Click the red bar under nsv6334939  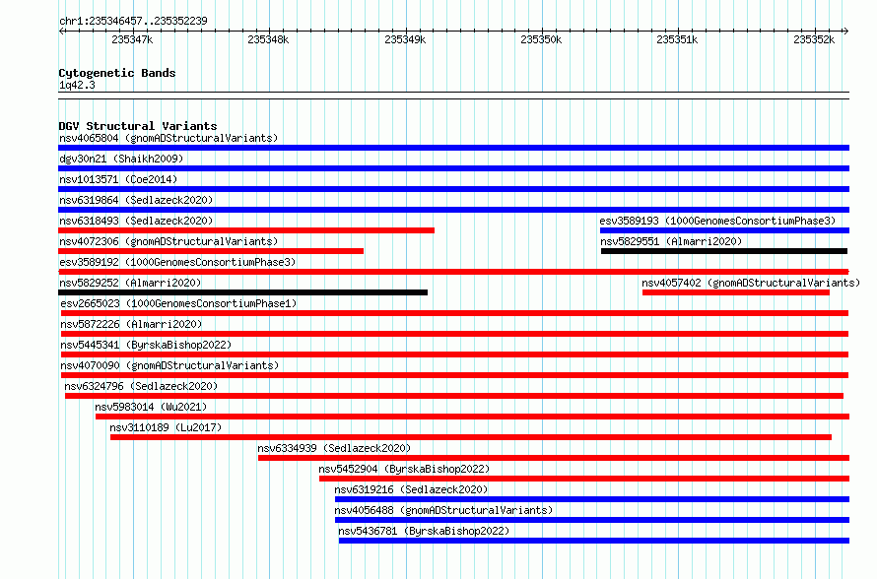coord(554,458)
